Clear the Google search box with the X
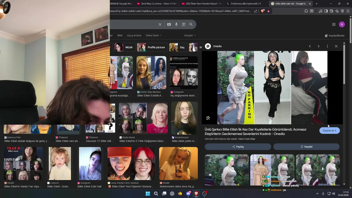The image size is (352, 198). click(160, 24)
